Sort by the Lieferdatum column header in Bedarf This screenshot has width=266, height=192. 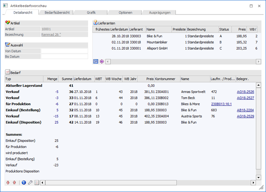83,79
